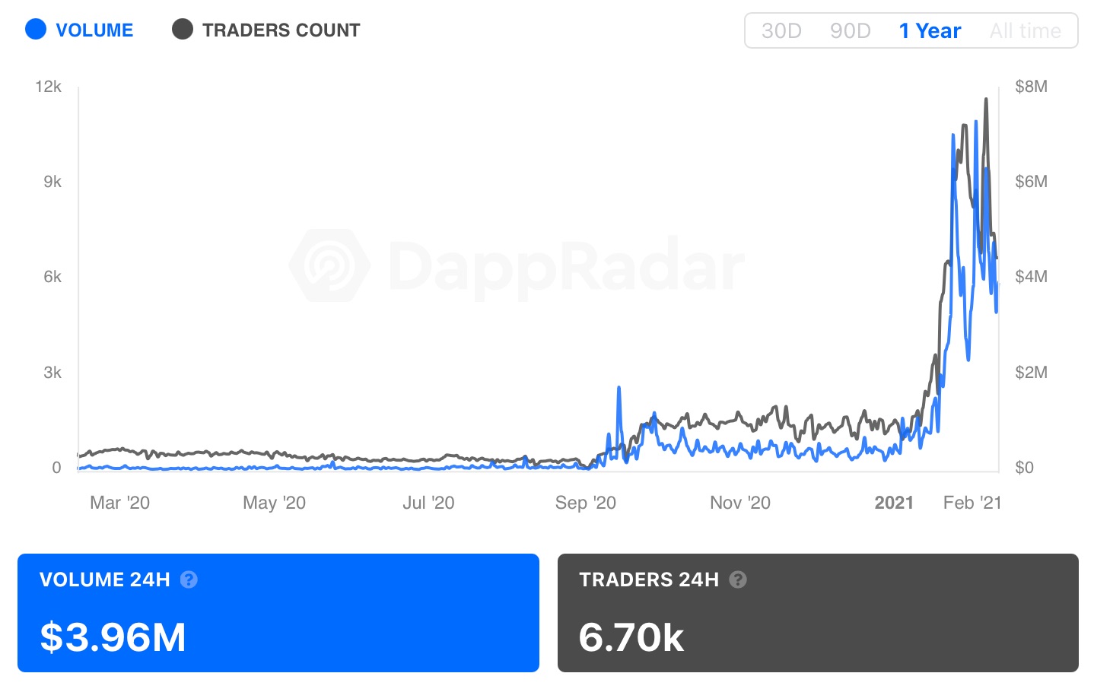Click the 12k left axis label
Screen dimensions: 1094x689
[x=48, y=87]
